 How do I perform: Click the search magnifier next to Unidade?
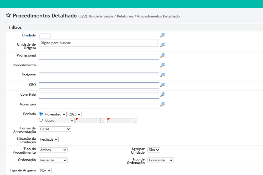tap(163, 36)
